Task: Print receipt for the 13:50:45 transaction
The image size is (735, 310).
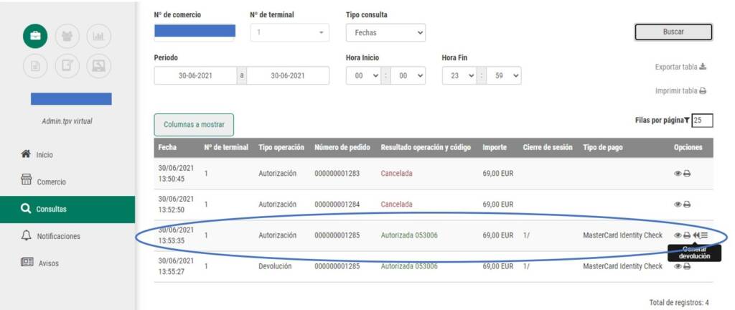Action: (x=687, y=174)
